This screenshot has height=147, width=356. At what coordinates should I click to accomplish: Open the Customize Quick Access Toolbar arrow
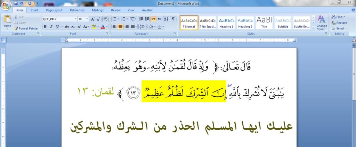(38, 3)
